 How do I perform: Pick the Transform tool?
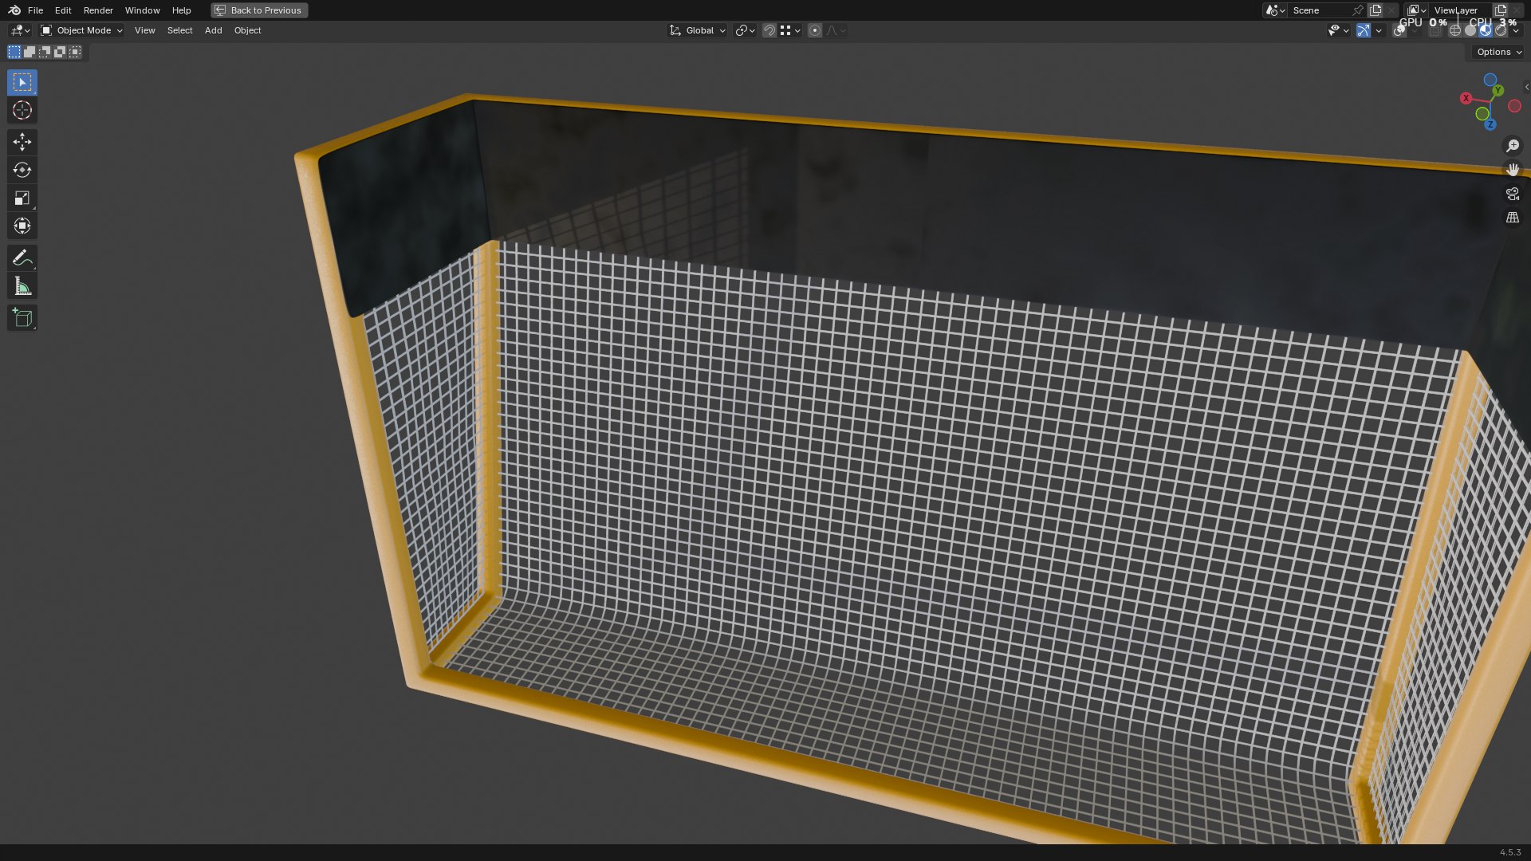(22, 226)
